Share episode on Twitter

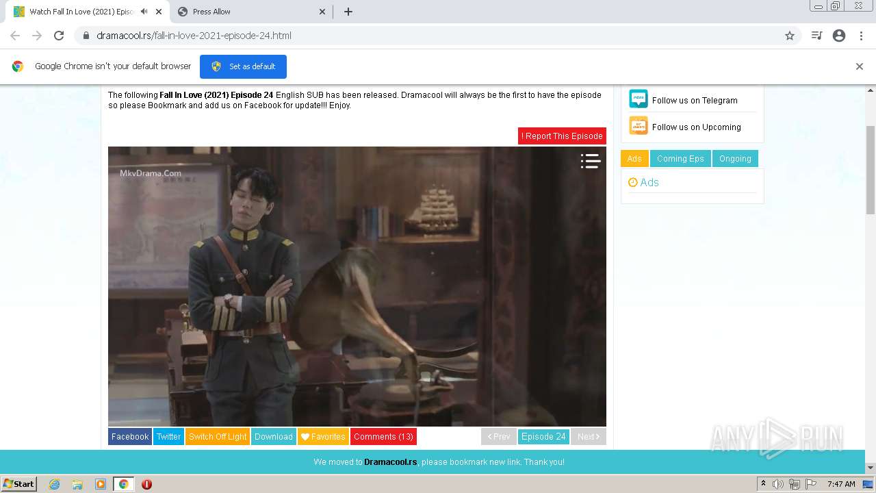click(x=168, y=437)
